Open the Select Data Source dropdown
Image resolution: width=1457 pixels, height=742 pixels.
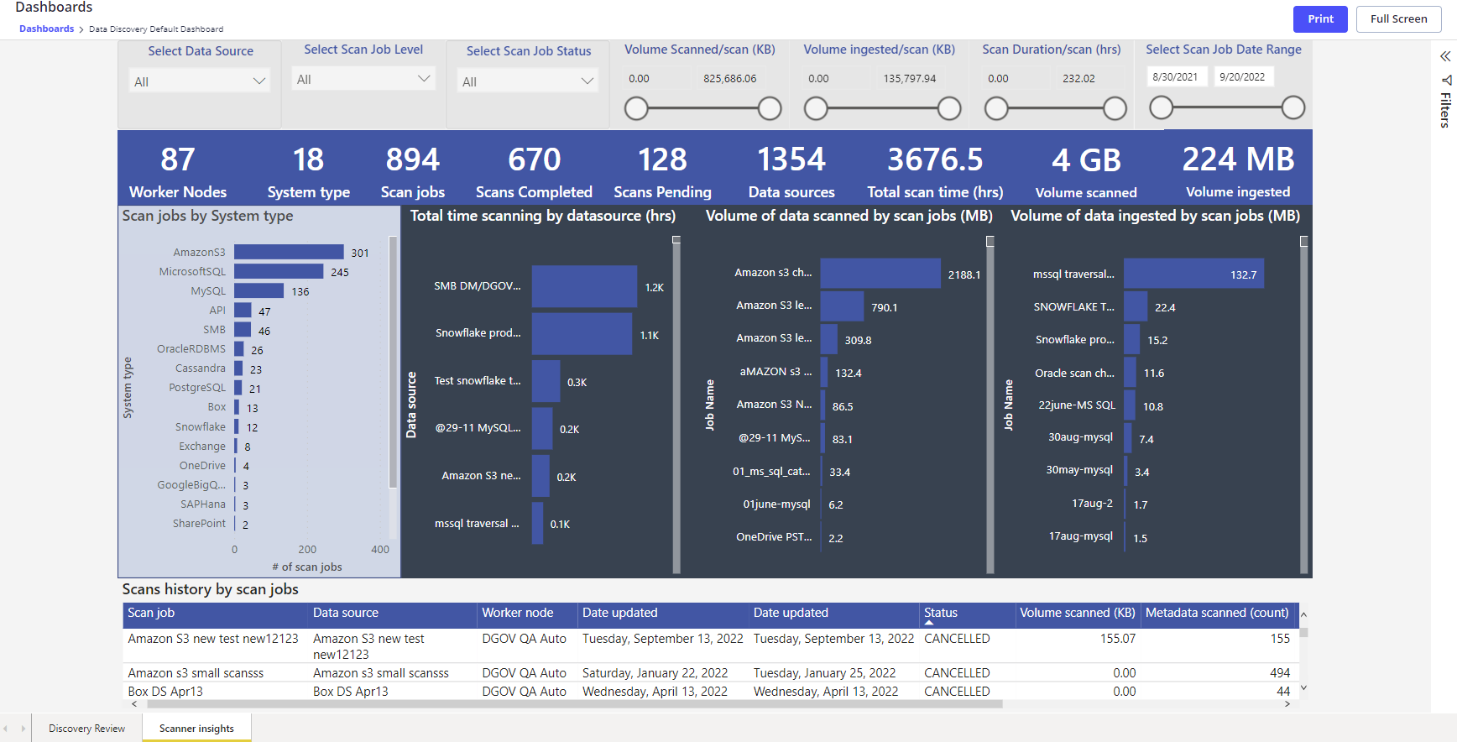[x=200, y=81]
